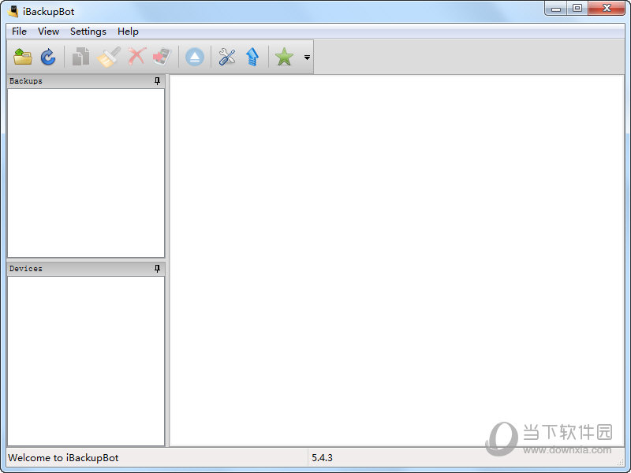This screenshot has height=473, width=631.
Task: Click the restore to device phone icon
Action: (x=162, y=57)
